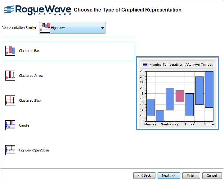The height and width of the screenshot is (181, 224).
Task: Click the Morning Temperatures legend text
Action: point(181,65)
